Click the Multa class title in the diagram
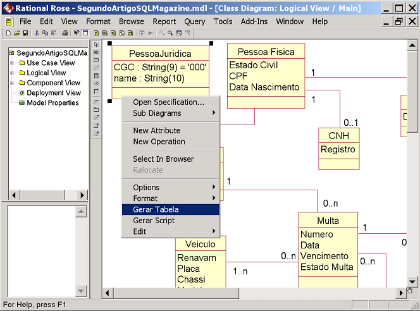 (328, 221)
